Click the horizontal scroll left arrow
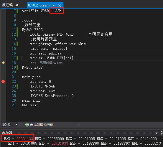 79,125
